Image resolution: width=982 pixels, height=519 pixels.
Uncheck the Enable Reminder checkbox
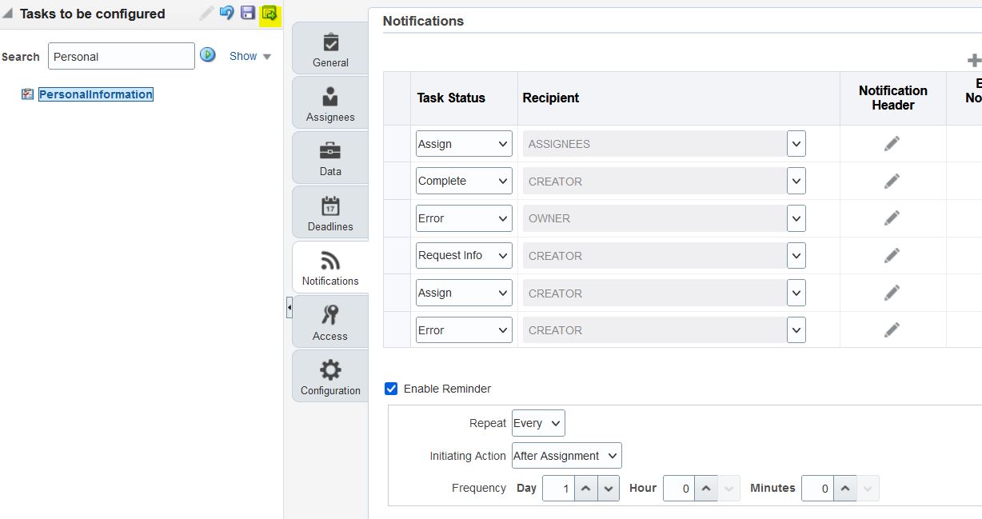tap(391, 389)
